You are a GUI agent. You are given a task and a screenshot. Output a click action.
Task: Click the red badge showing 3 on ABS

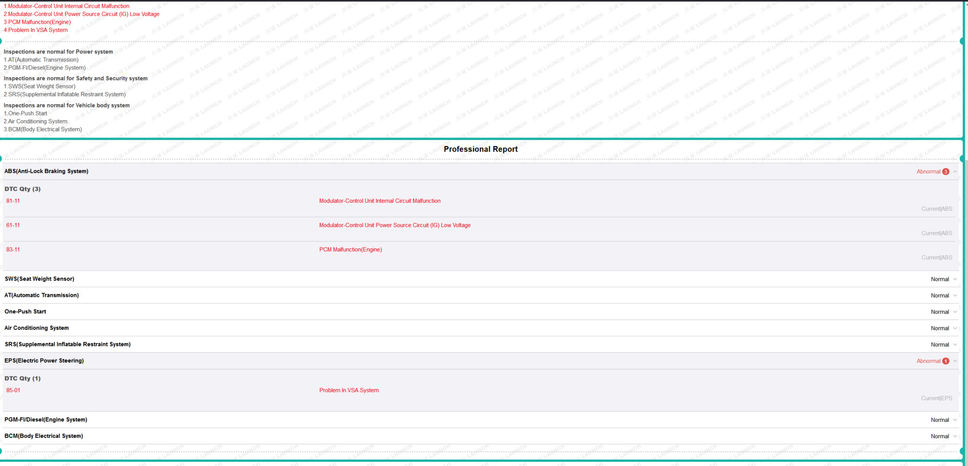pos(946,171)
